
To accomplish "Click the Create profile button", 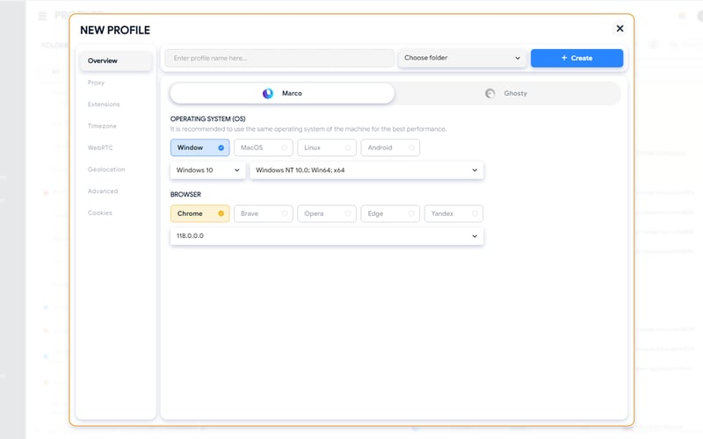I will point(576,58).
